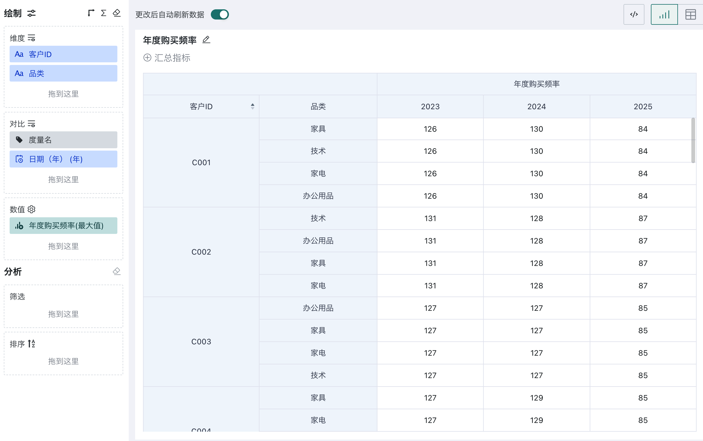Click drop zone under 维度
The image size is (703, 441).
[x=63, y=94]
